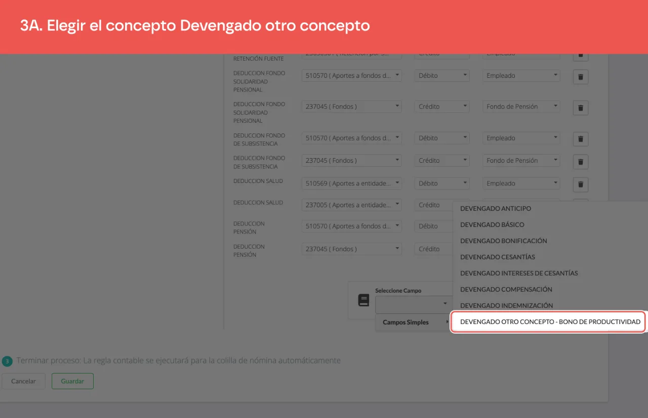
Task: Open Débito dropdown in Deduccion Salud row
Action: (442, 183)
